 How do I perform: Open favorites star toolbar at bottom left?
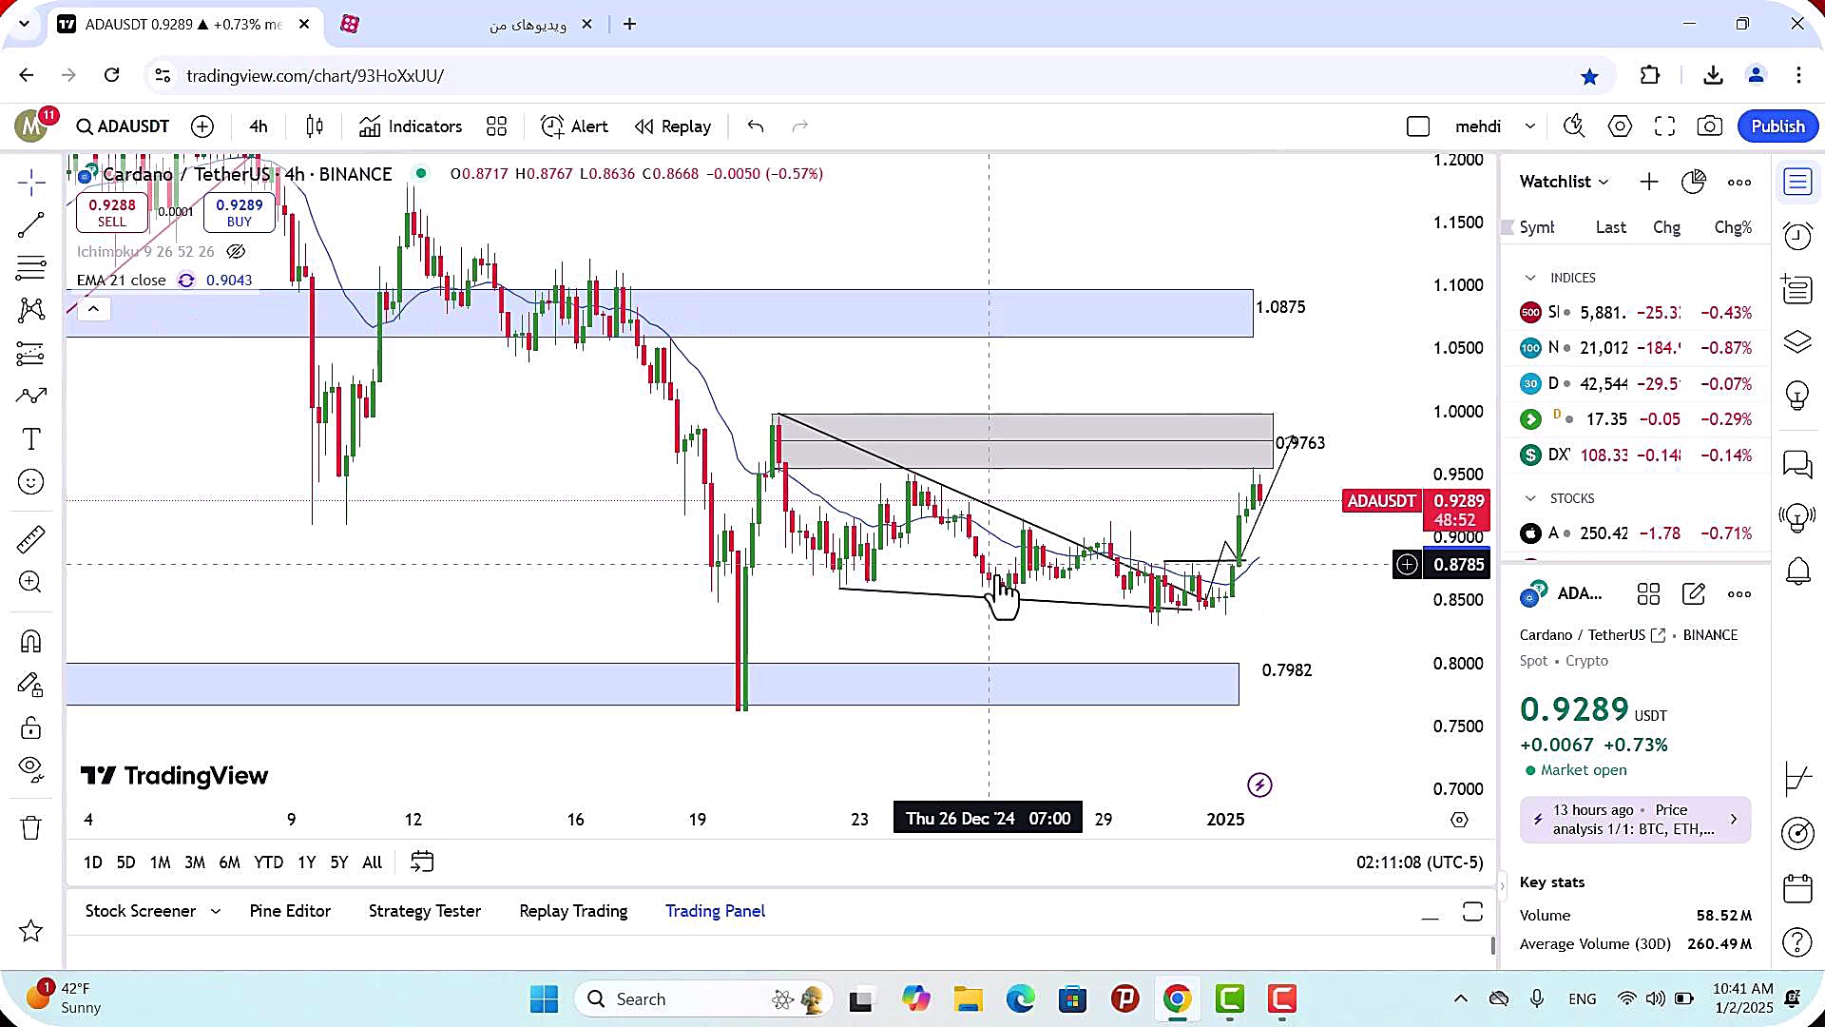[x=30, y=931]
